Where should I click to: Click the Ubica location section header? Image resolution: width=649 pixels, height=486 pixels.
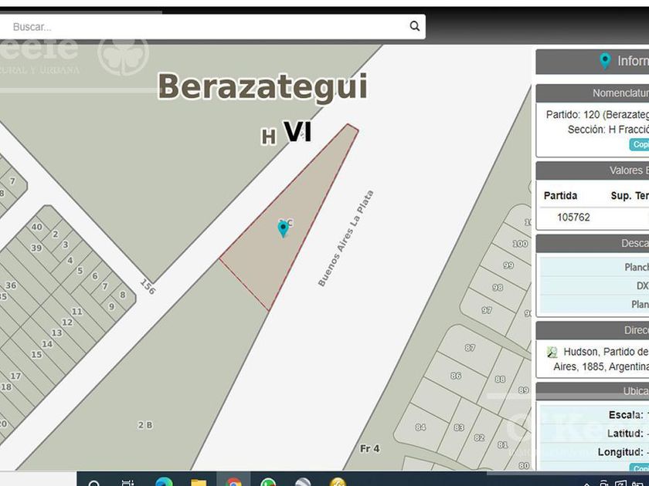coord(593,391)
